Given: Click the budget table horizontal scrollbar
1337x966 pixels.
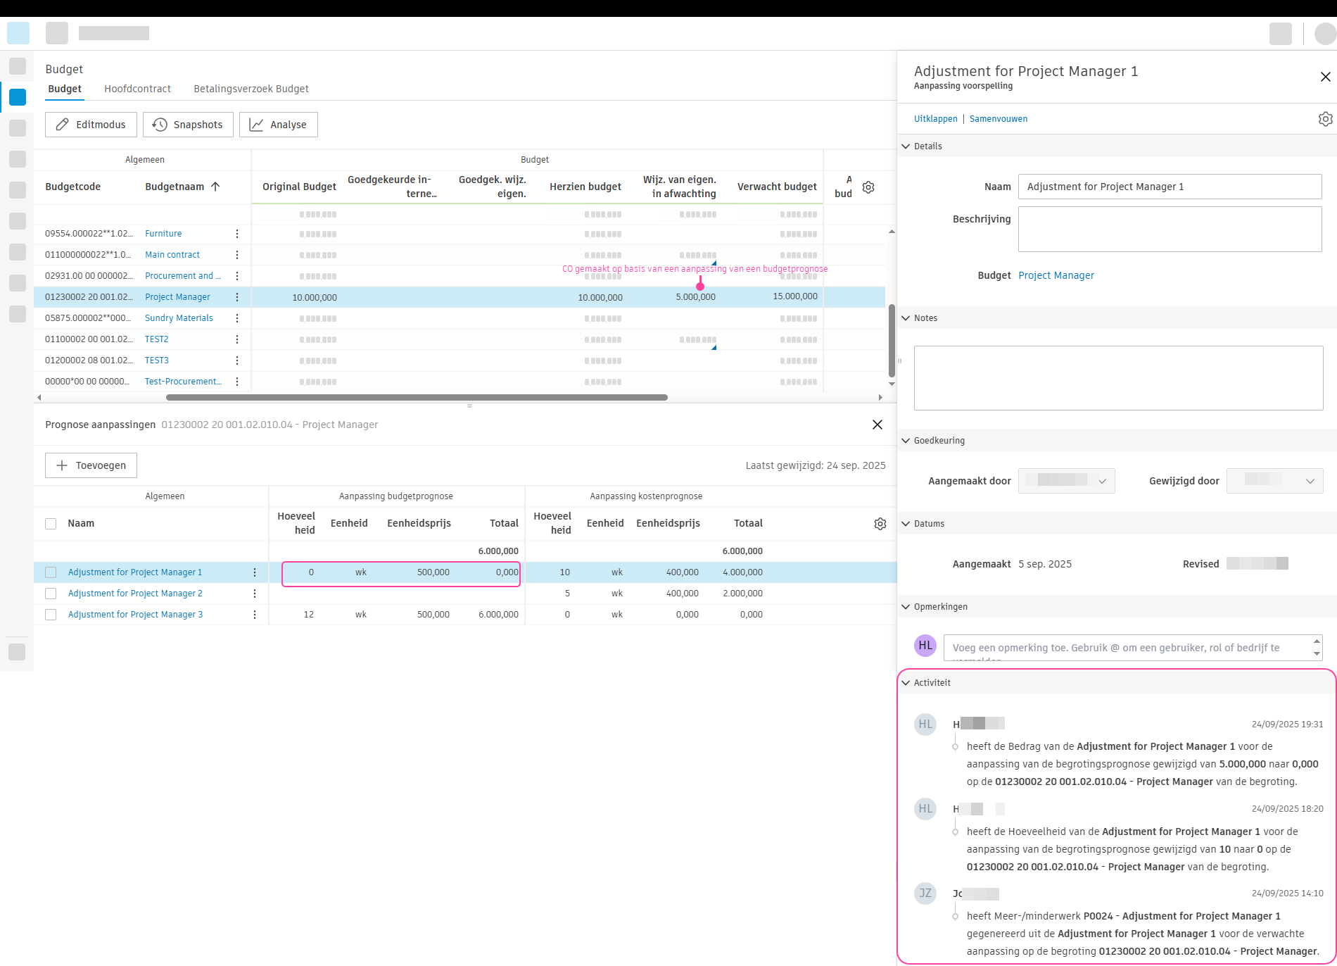Looking at the screenshot, I should click(x=417, y=398).
